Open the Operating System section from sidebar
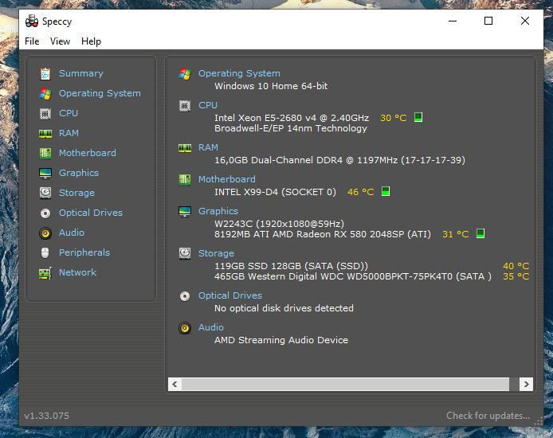 pos(100,93)
